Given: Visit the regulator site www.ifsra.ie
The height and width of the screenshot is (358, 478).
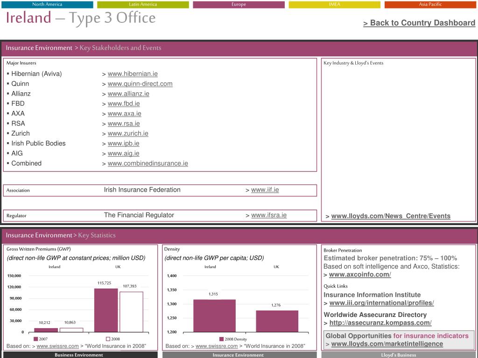Looking at the screenshot, I should (x=269, y=215).
